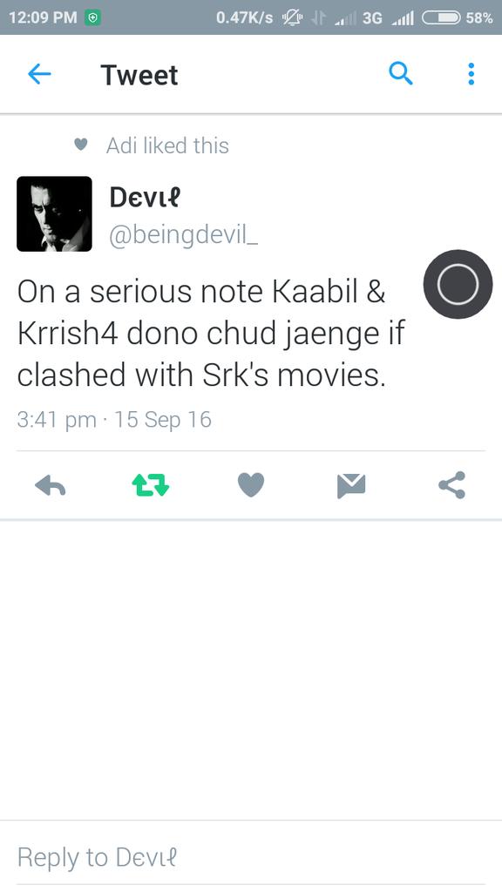Open Devil's profile picture
This screenshot has height=892, width=502.
coord(54,214)
